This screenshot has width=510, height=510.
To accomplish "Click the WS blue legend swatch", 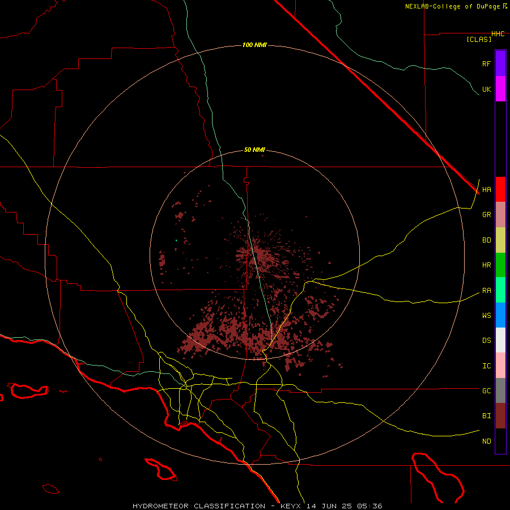I will [500, 315].
